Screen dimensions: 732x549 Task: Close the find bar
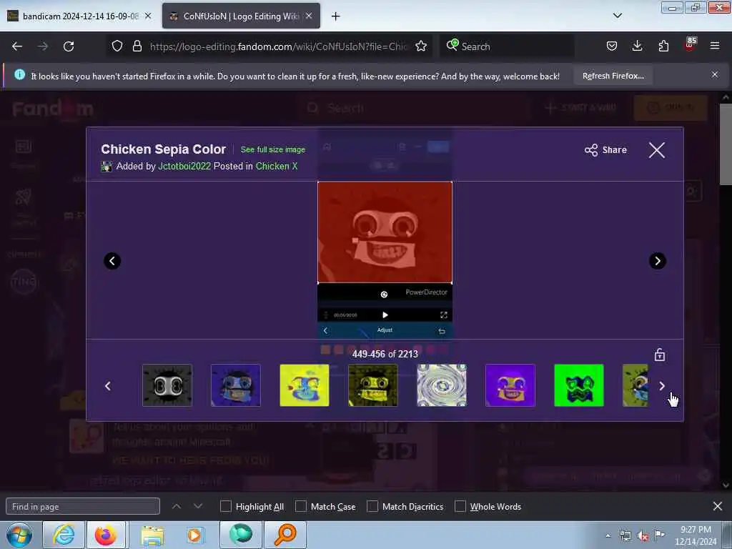click(718, 506)
